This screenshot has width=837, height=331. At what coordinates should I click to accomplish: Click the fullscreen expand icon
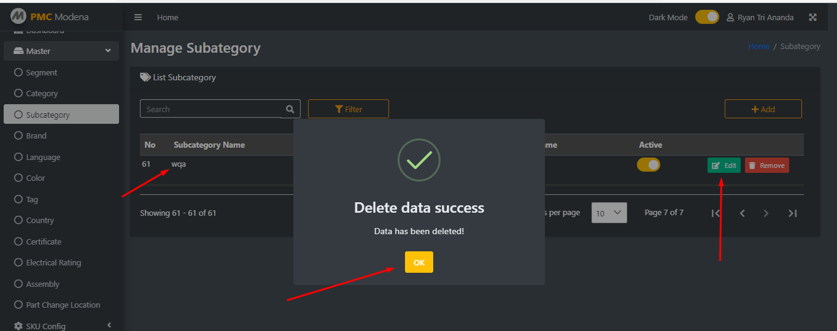coord(812,17)
